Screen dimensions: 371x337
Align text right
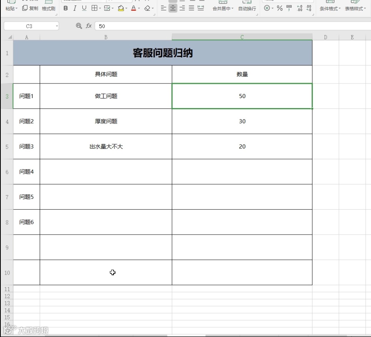[182, 8]
